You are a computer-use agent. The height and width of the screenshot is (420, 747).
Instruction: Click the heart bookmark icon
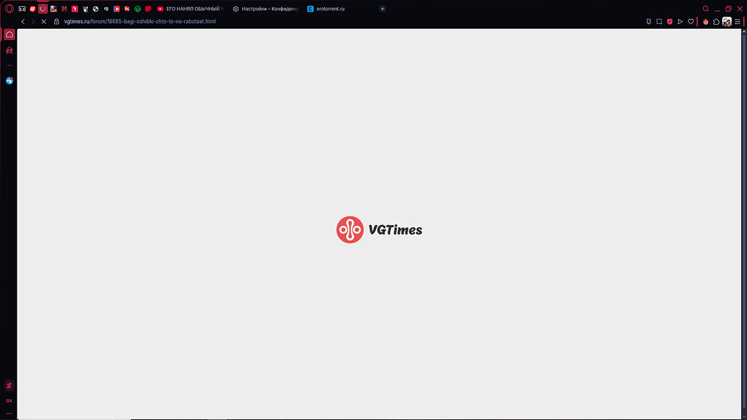point(690,22)
